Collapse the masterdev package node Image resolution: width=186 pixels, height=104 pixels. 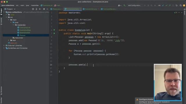tap(13, 25)
